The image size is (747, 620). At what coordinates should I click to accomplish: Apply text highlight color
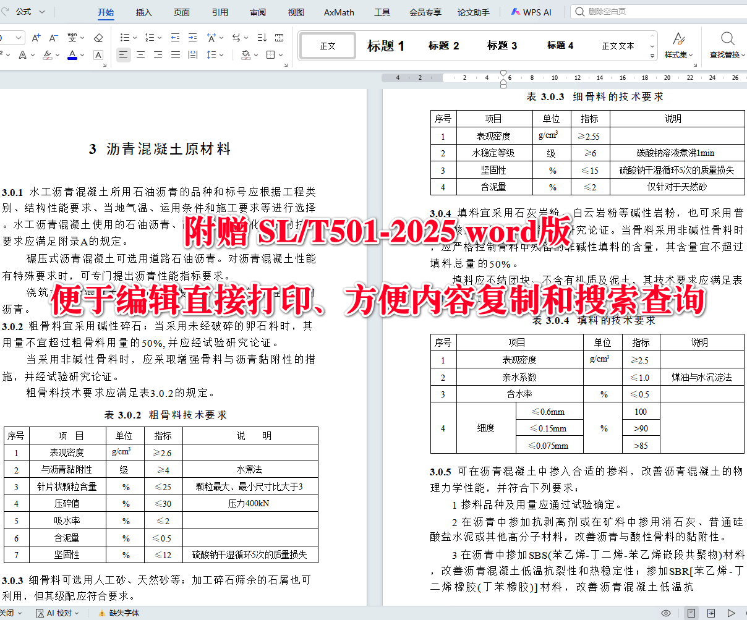(x=48, y=55)
